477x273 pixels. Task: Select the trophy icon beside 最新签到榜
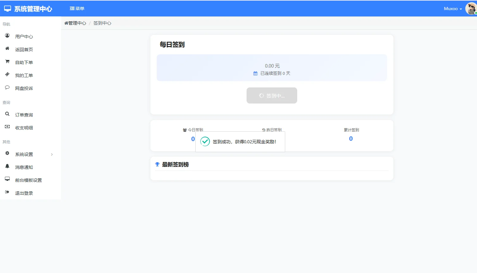[157, 164]
